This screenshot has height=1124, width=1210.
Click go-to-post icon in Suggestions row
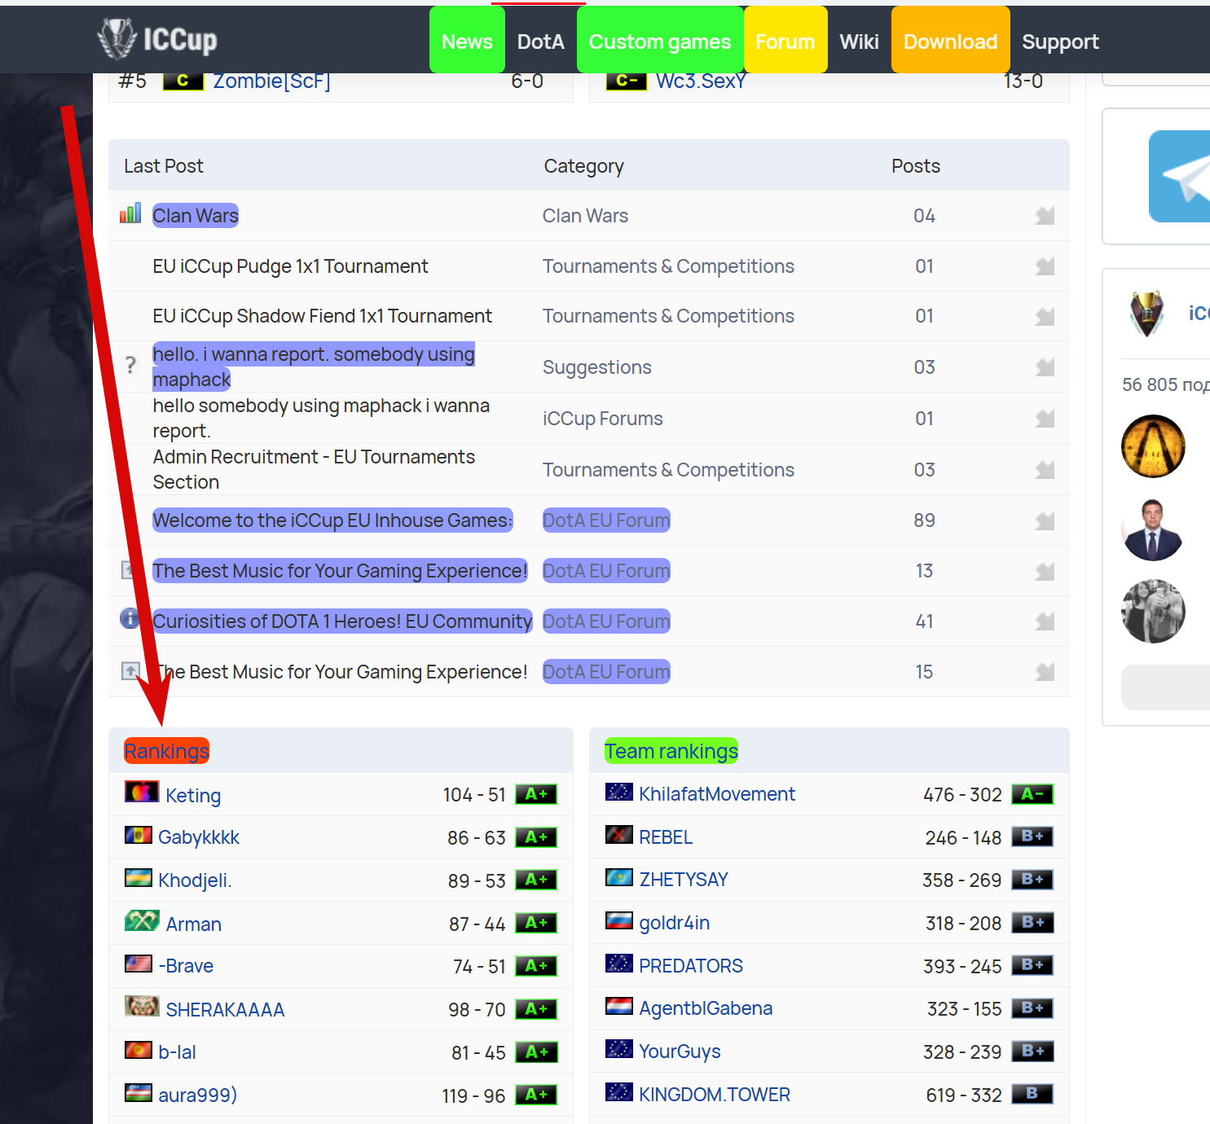pos(1045,367)
